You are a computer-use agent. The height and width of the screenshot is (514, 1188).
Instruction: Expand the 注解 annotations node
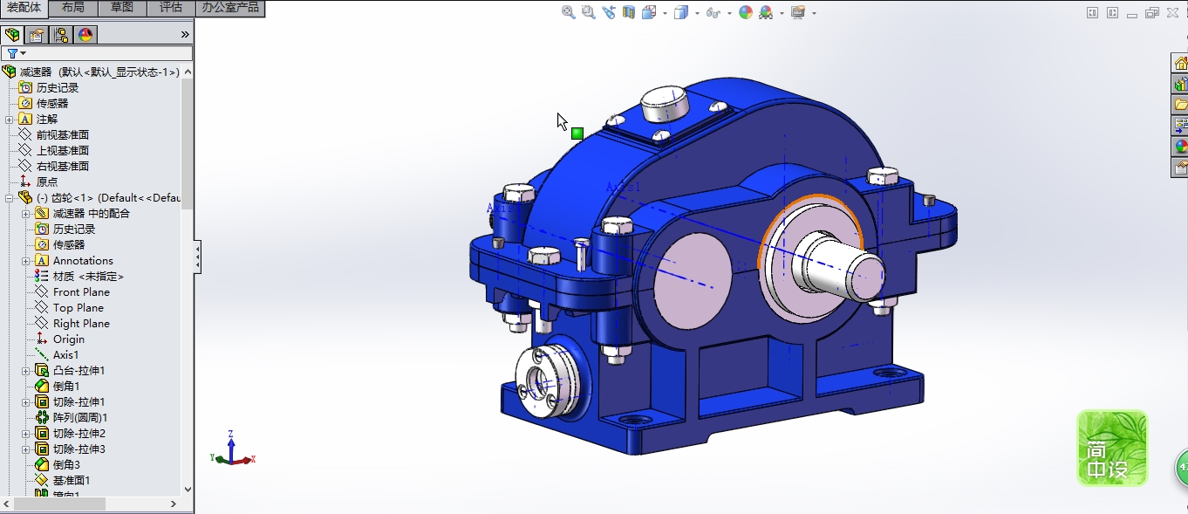(10, 120)
